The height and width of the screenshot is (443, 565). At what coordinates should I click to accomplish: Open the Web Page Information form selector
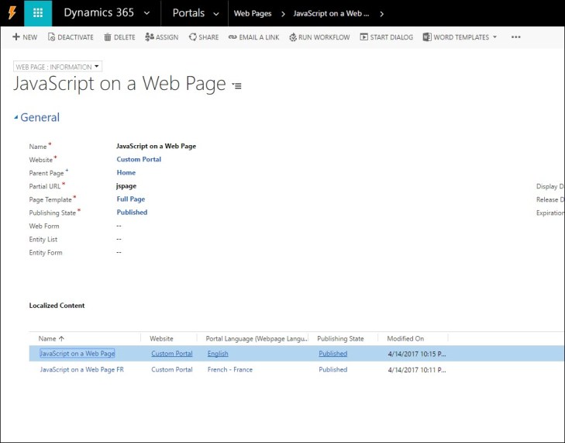tap(58, 67)
